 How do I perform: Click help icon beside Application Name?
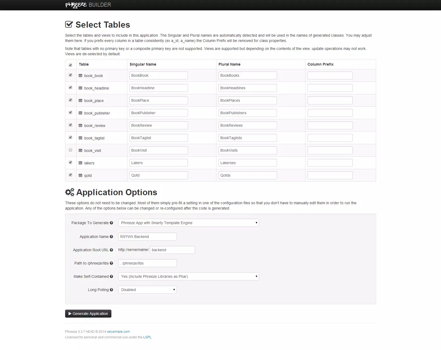tap(111, 237)
